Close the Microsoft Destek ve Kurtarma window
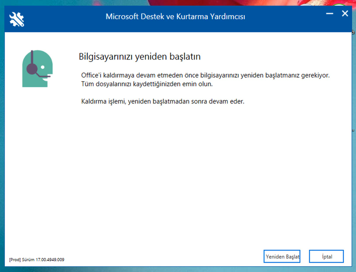The width and height of the screenshot is (356, 272). (345, 14)
